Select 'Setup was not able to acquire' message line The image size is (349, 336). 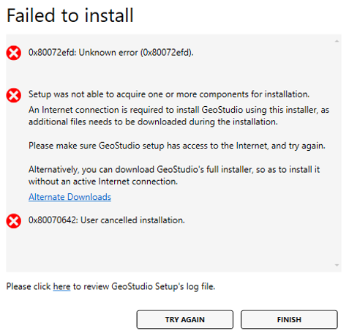169,94
